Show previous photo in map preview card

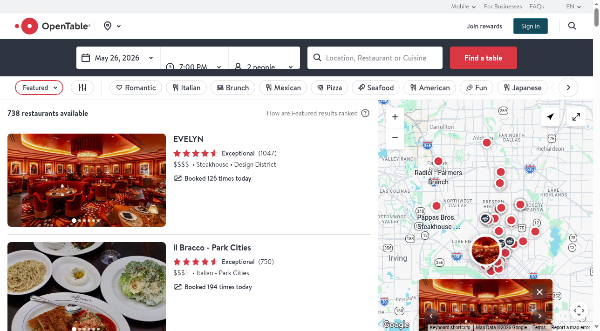tap(431, 316)
